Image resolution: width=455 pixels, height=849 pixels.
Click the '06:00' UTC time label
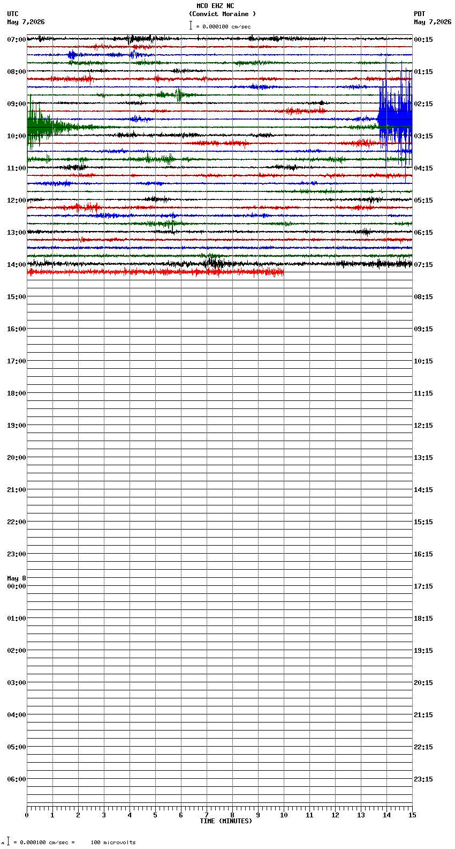click(x=17, y=779)
